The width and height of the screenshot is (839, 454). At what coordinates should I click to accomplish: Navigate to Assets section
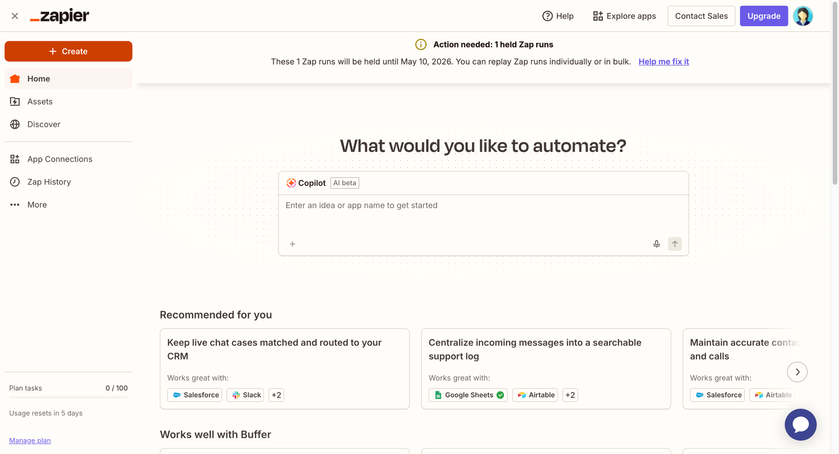tap(40, 101)
